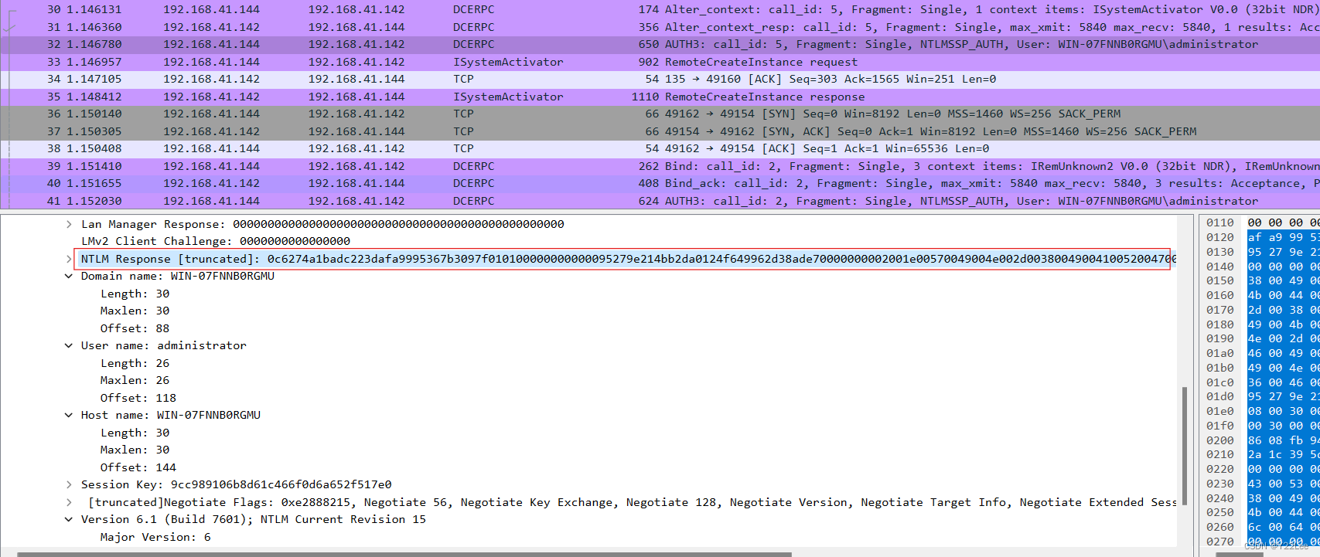Select packet 34 TCP ACK row

tap(660, 79)
